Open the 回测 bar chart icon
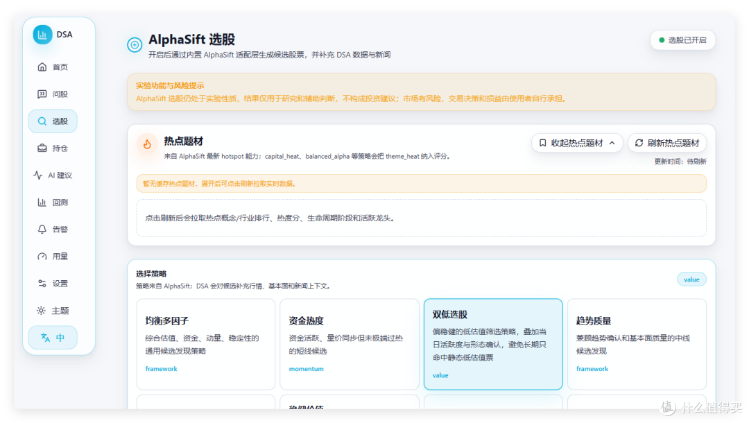The height and width of the screenshot is (423, 749). 42,202
